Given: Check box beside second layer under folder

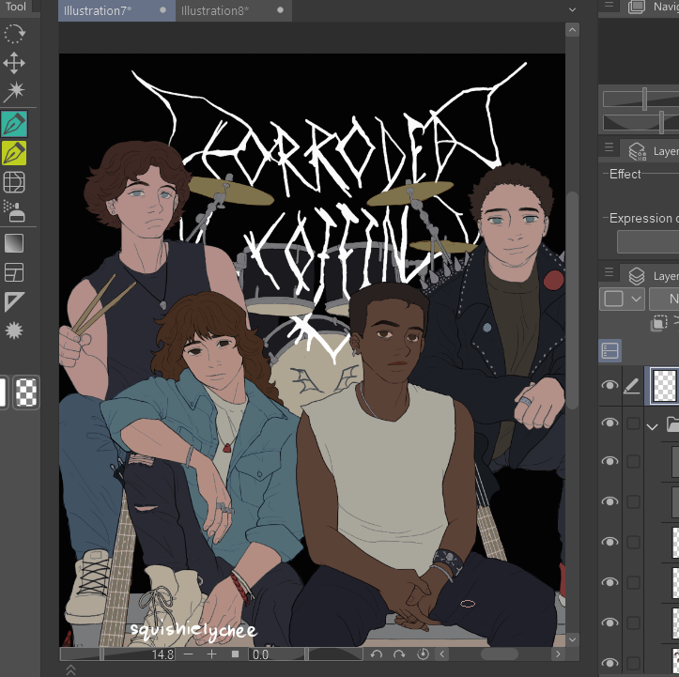Looking at the screenshot, I should (633, 501).
